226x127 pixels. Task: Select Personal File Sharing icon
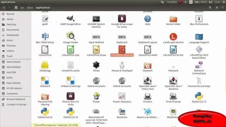point(45,96)
